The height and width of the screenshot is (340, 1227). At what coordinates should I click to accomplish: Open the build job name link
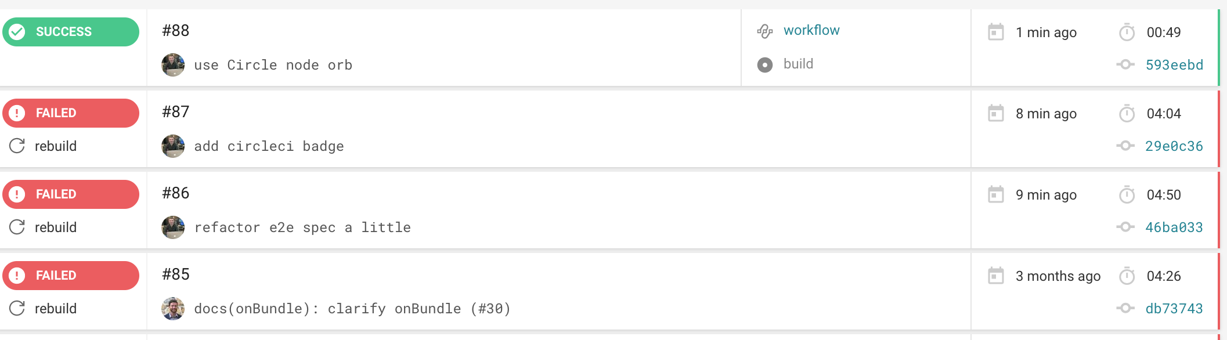point(798,64)
